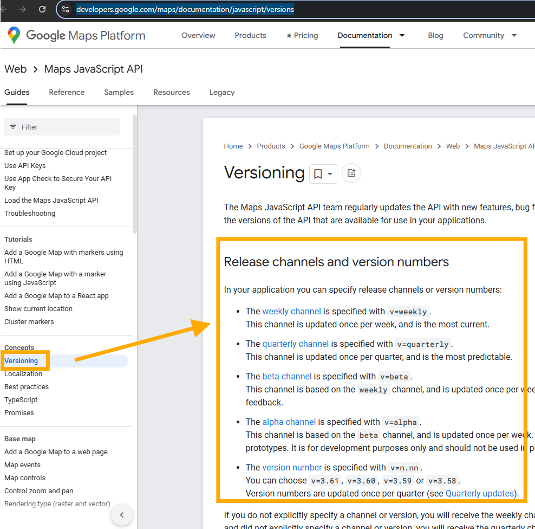Screen dimensions: 535x529
Task: Switch to the Legacy tab
Action: (x=222, y=92)
